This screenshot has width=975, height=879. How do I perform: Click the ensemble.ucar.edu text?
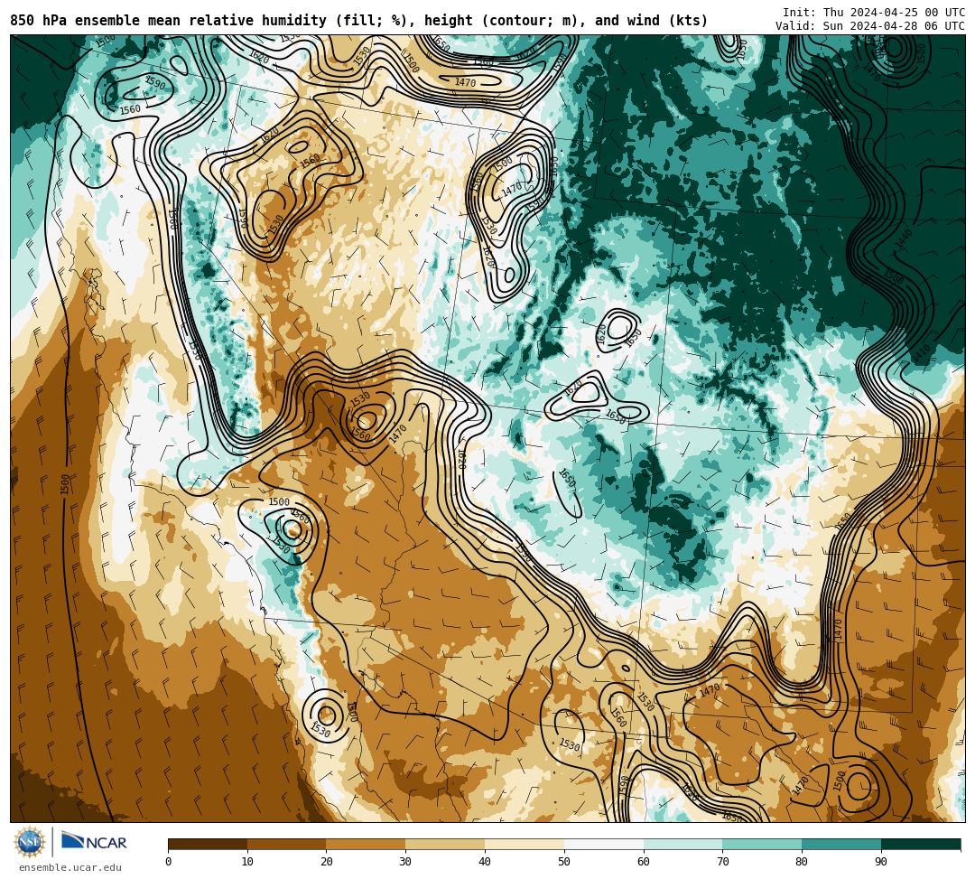70,867
